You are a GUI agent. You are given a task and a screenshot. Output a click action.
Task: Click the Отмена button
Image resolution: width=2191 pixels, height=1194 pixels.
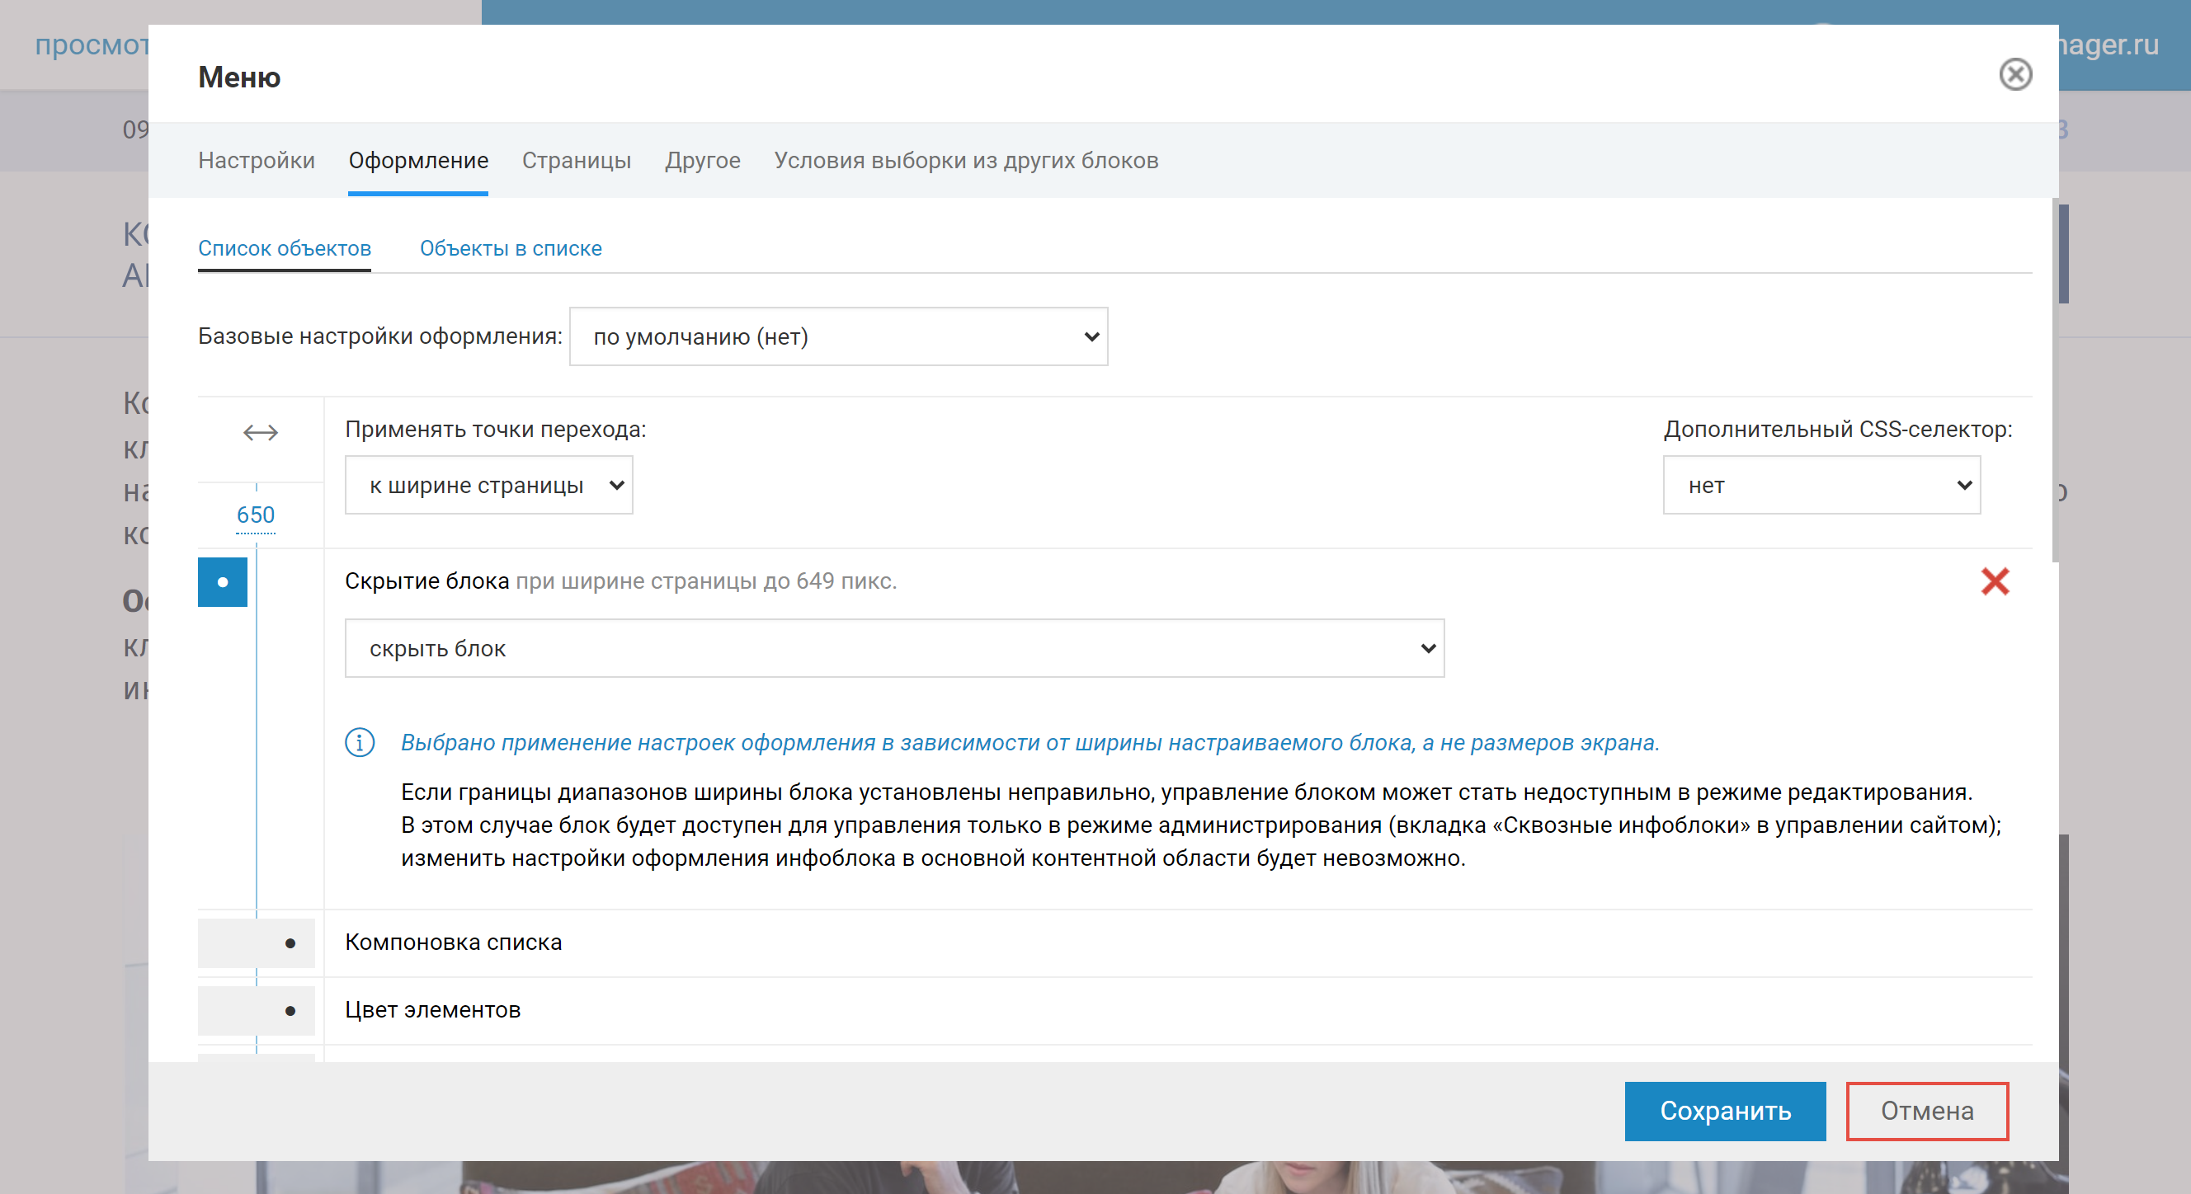point(1926,1112)
